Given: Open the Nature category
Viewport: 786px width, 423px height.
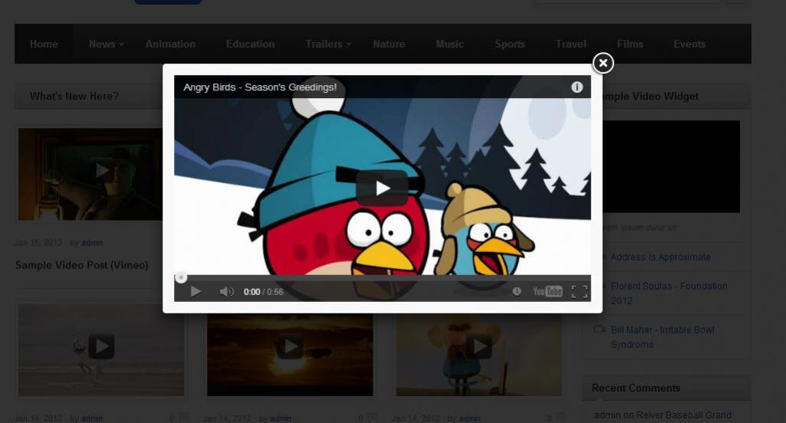Looking at the screenshot, I should click(389, 44).
